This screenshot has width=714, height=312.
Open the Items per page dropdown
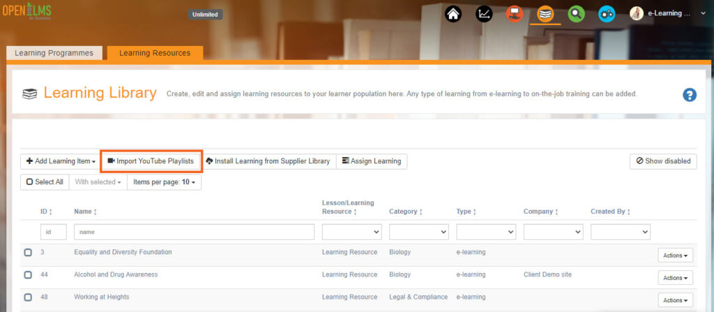(164, 182)
